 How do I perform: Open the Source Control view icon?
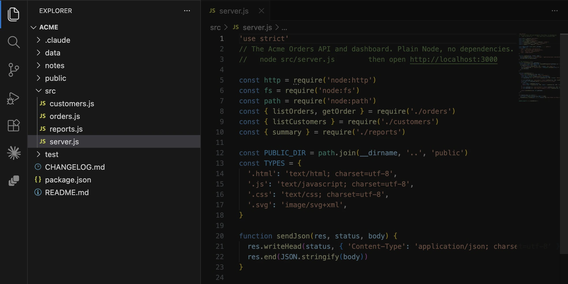pos(14,70)
